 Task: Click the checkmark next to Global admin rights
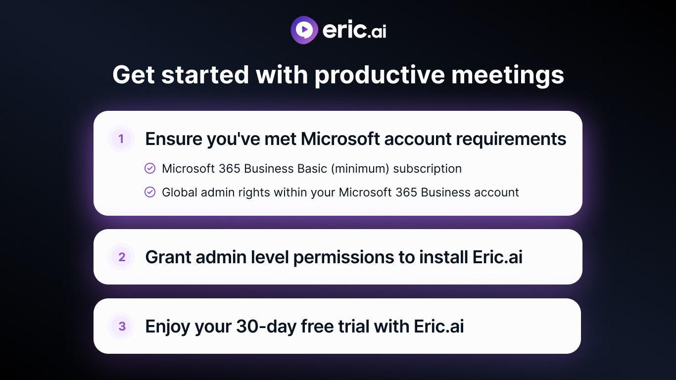(x=150, y=192)
